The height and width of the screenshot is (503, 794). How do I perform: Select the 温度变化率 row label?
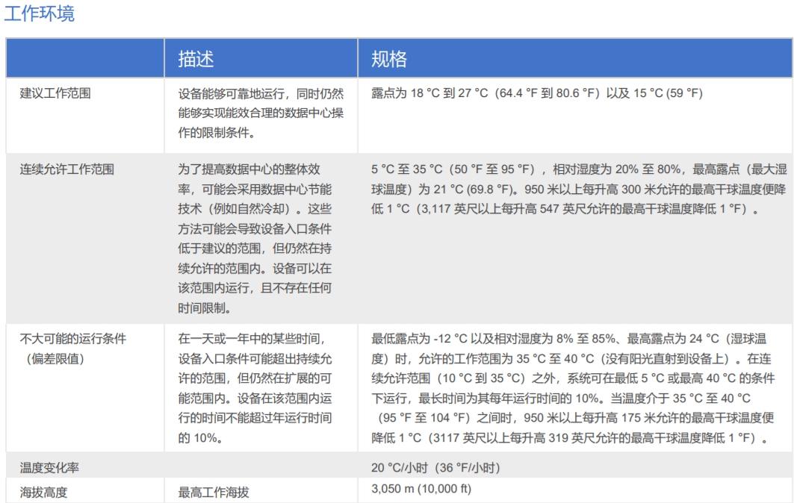point(49,468)
